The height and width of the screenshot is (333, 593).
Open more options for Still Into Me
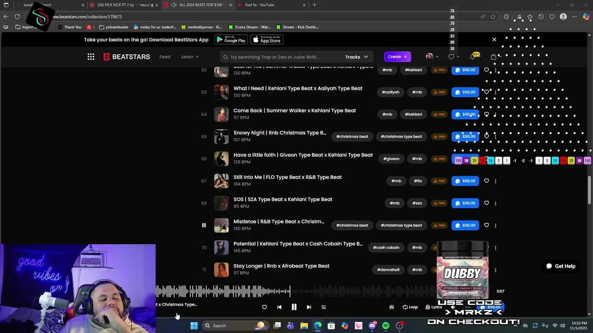click(x=496, y=181)
